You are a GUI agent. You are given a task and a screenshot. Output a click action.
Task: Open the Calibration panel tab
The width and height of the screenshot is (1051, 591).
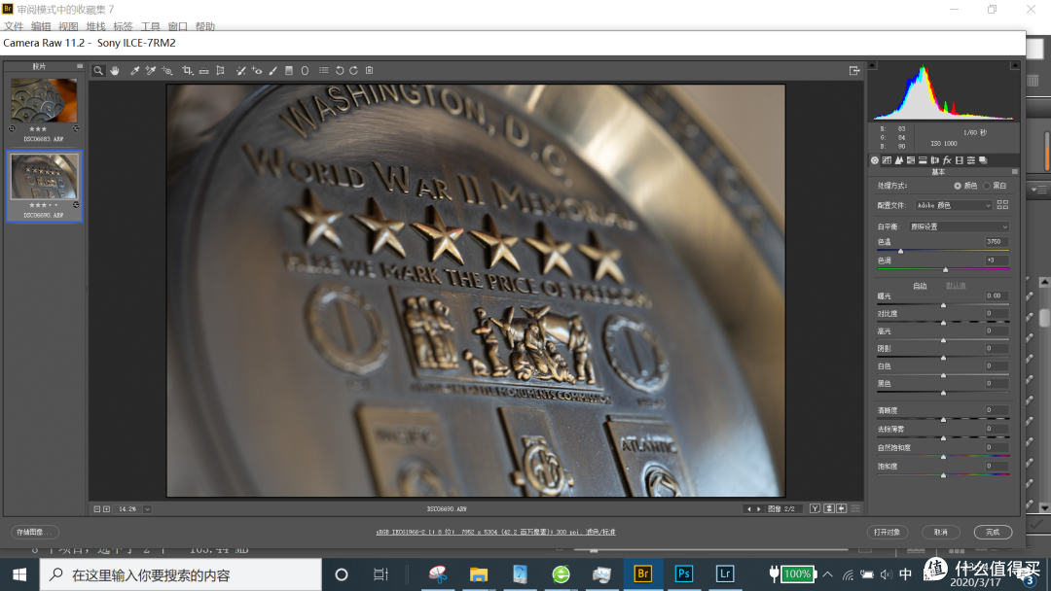[960, 160]
